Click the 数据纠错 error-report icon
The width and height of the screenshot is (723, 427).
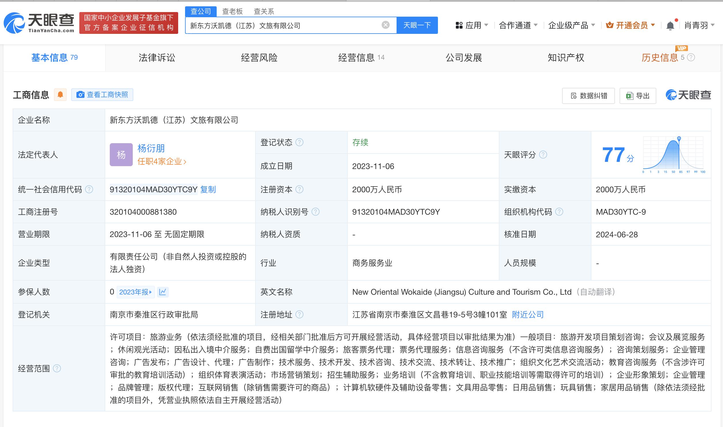click(x=574, y=96)
